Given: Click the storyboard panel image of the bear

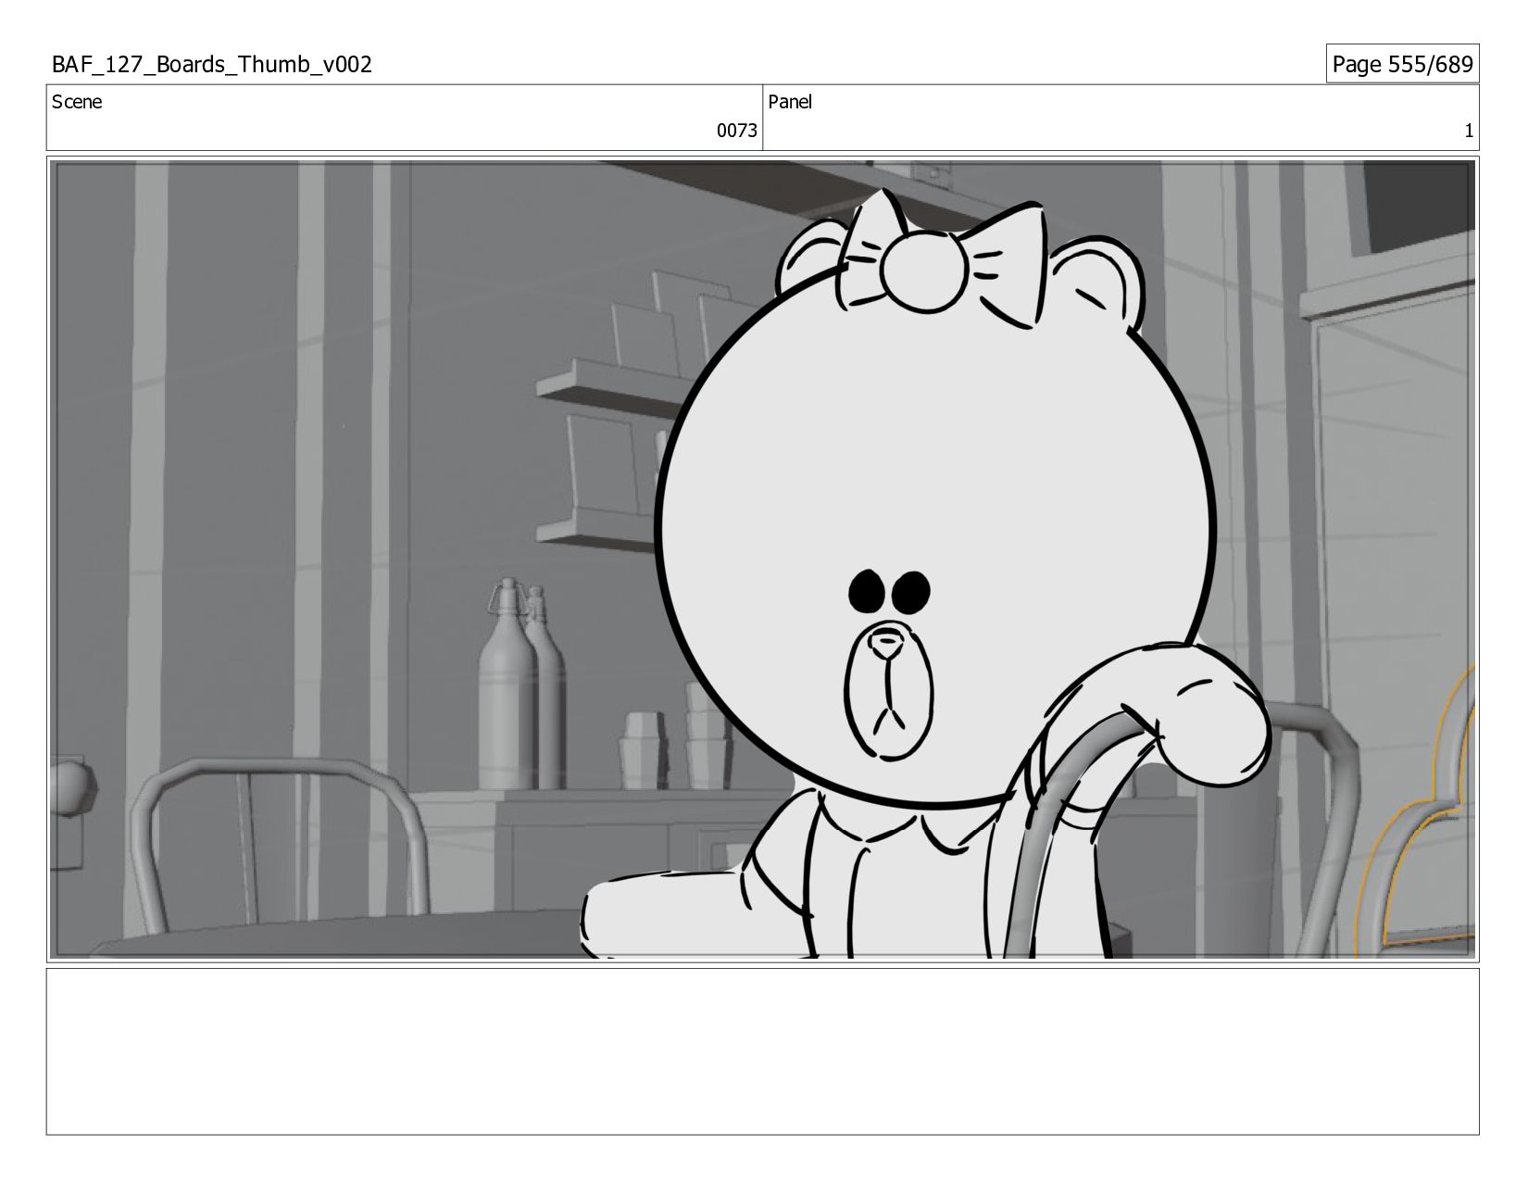Looking at the screenshot, I should click(762, 559).
